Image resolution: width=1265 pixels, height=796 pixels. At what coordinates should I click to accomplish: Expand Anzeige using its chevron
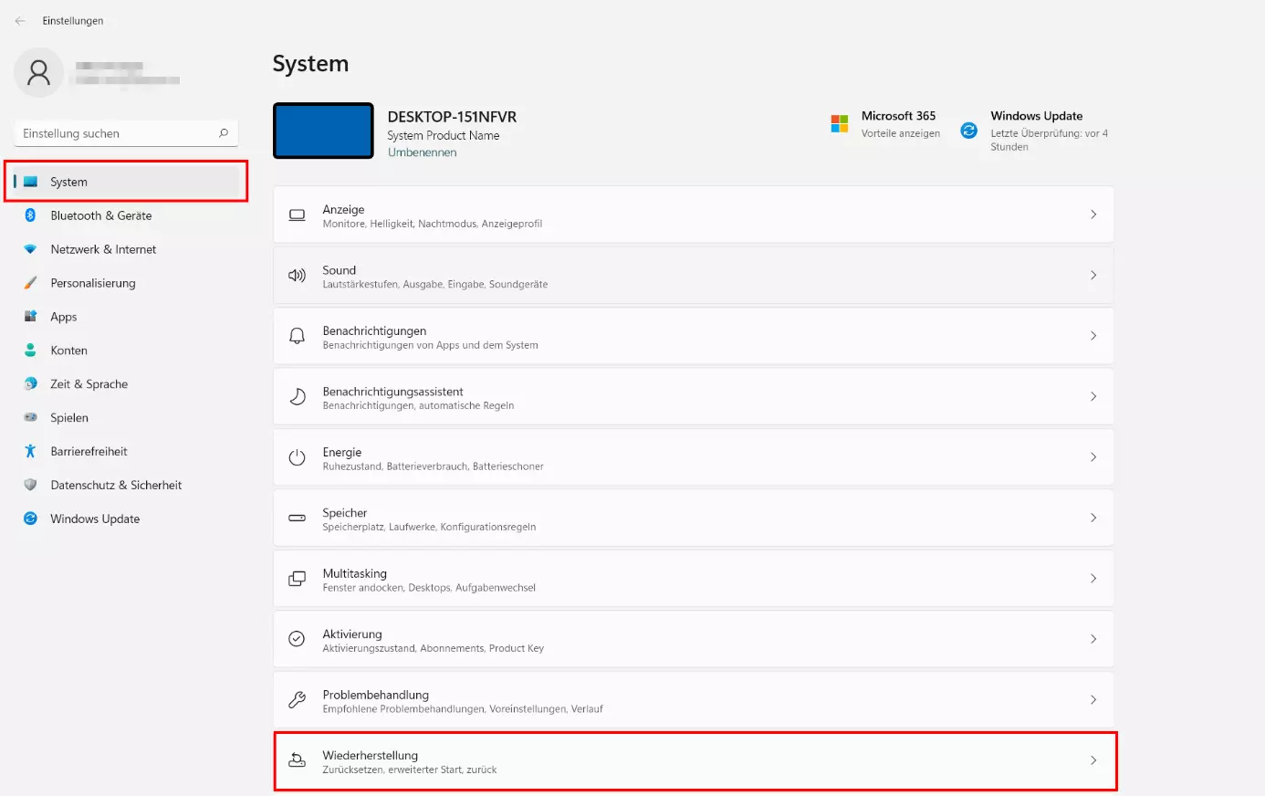(1093, 215)
